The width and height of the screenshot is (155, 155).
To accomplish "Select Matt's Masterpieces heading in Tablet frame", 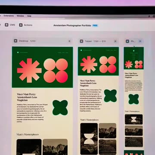I will tap(90, 120).
